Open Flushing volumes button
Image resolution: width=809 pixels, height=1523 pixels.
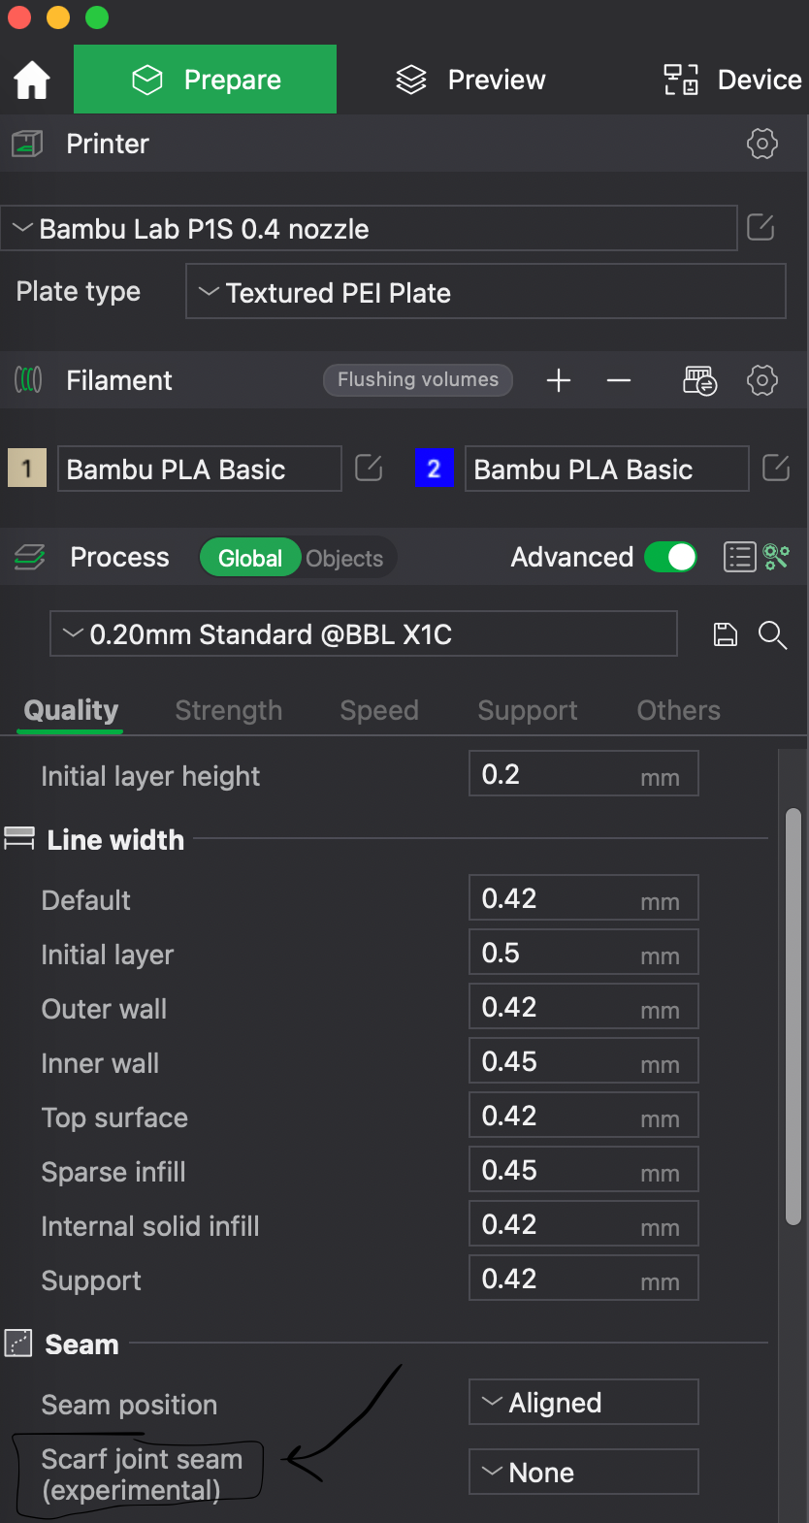(x=418, y=379)
